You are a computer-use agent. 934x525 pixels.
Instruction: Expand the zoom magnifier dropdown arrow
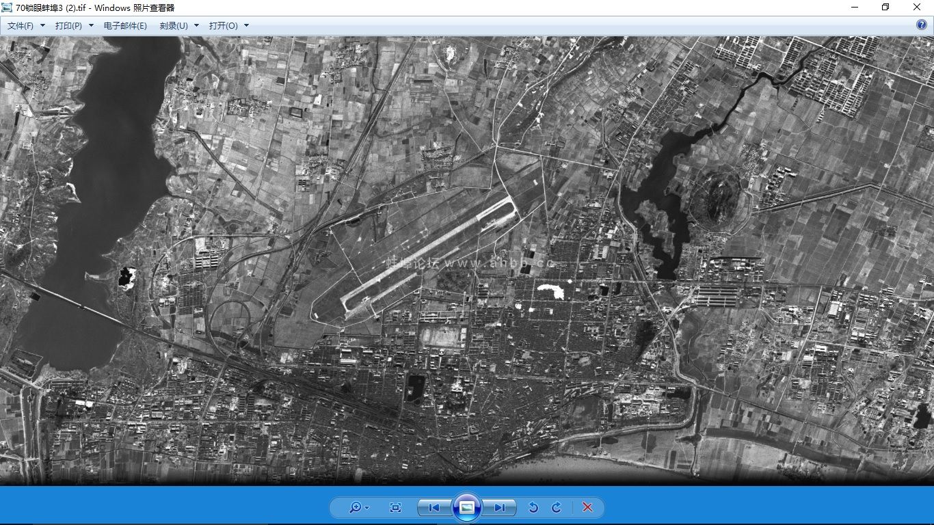367,507
